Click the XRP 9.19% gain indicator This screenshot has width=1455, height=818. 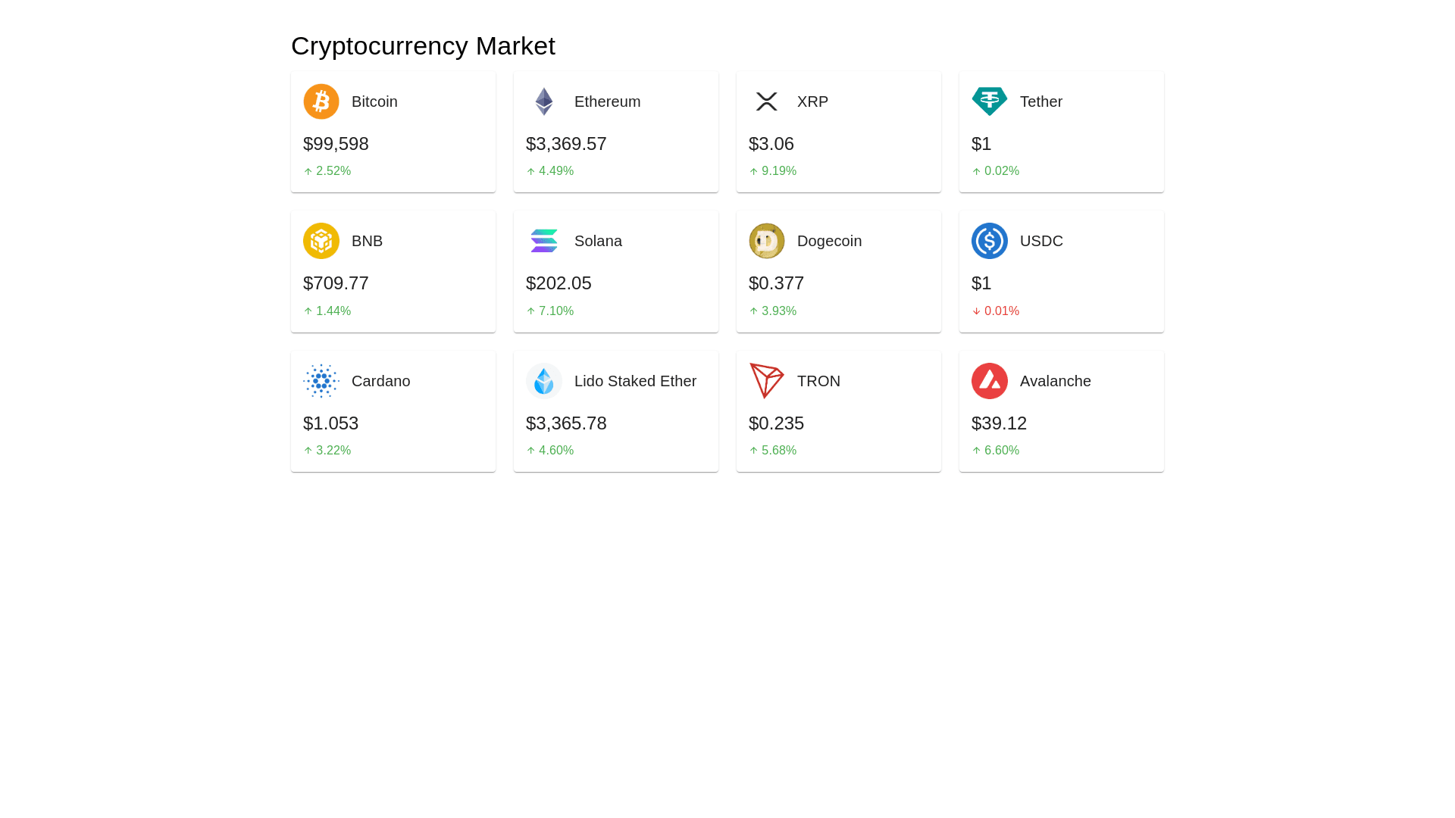click(772, 171)
